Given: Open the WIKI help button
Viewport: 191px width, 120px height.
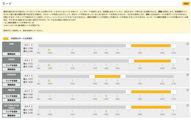Looking at the screenshot, I should pyautogui.click(x=185, y=3).
